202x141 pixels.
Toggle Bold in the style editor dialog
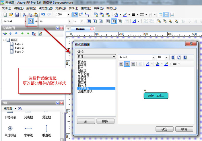[x=173, y=57]
